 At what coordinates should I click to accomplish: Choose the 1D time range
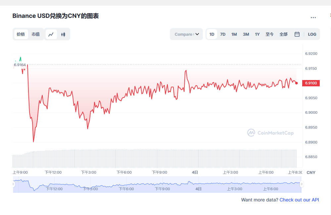point(212,34)
